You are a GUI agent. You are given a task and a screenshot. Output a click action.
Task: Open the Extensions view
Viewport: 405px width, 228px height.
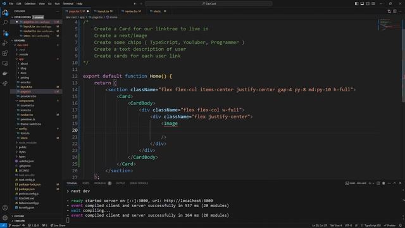point(5,53)
